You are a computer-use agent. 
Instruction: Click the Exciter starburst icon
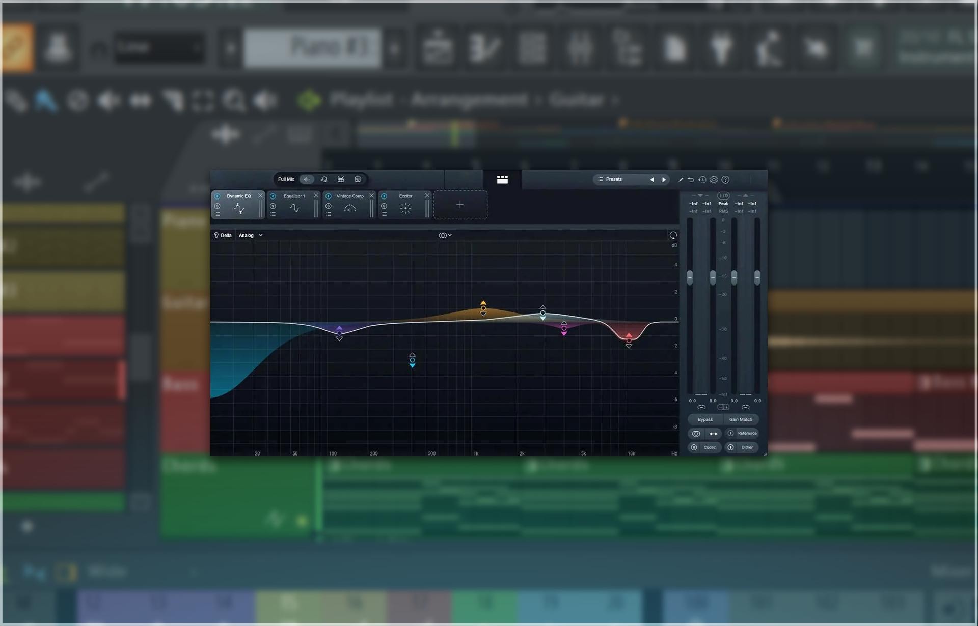pyautogui.click(x=405, y=208)
